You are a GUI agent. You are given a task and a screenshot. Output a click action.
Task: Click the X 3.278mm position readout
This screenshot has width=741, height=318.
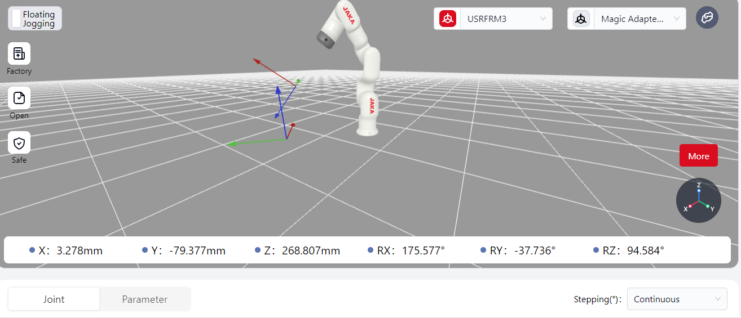70,250
